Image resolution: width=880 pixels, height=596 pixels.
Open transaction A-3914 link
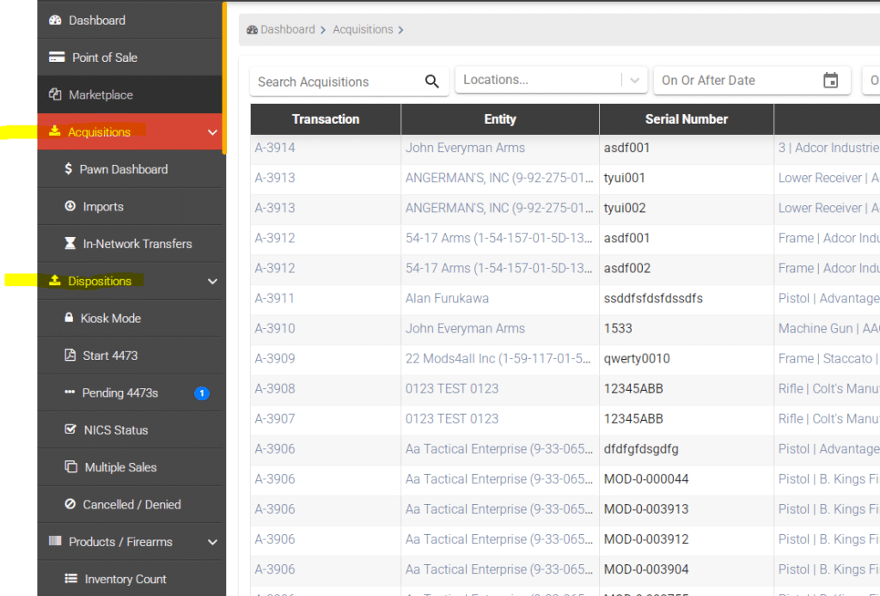(275, 148)
